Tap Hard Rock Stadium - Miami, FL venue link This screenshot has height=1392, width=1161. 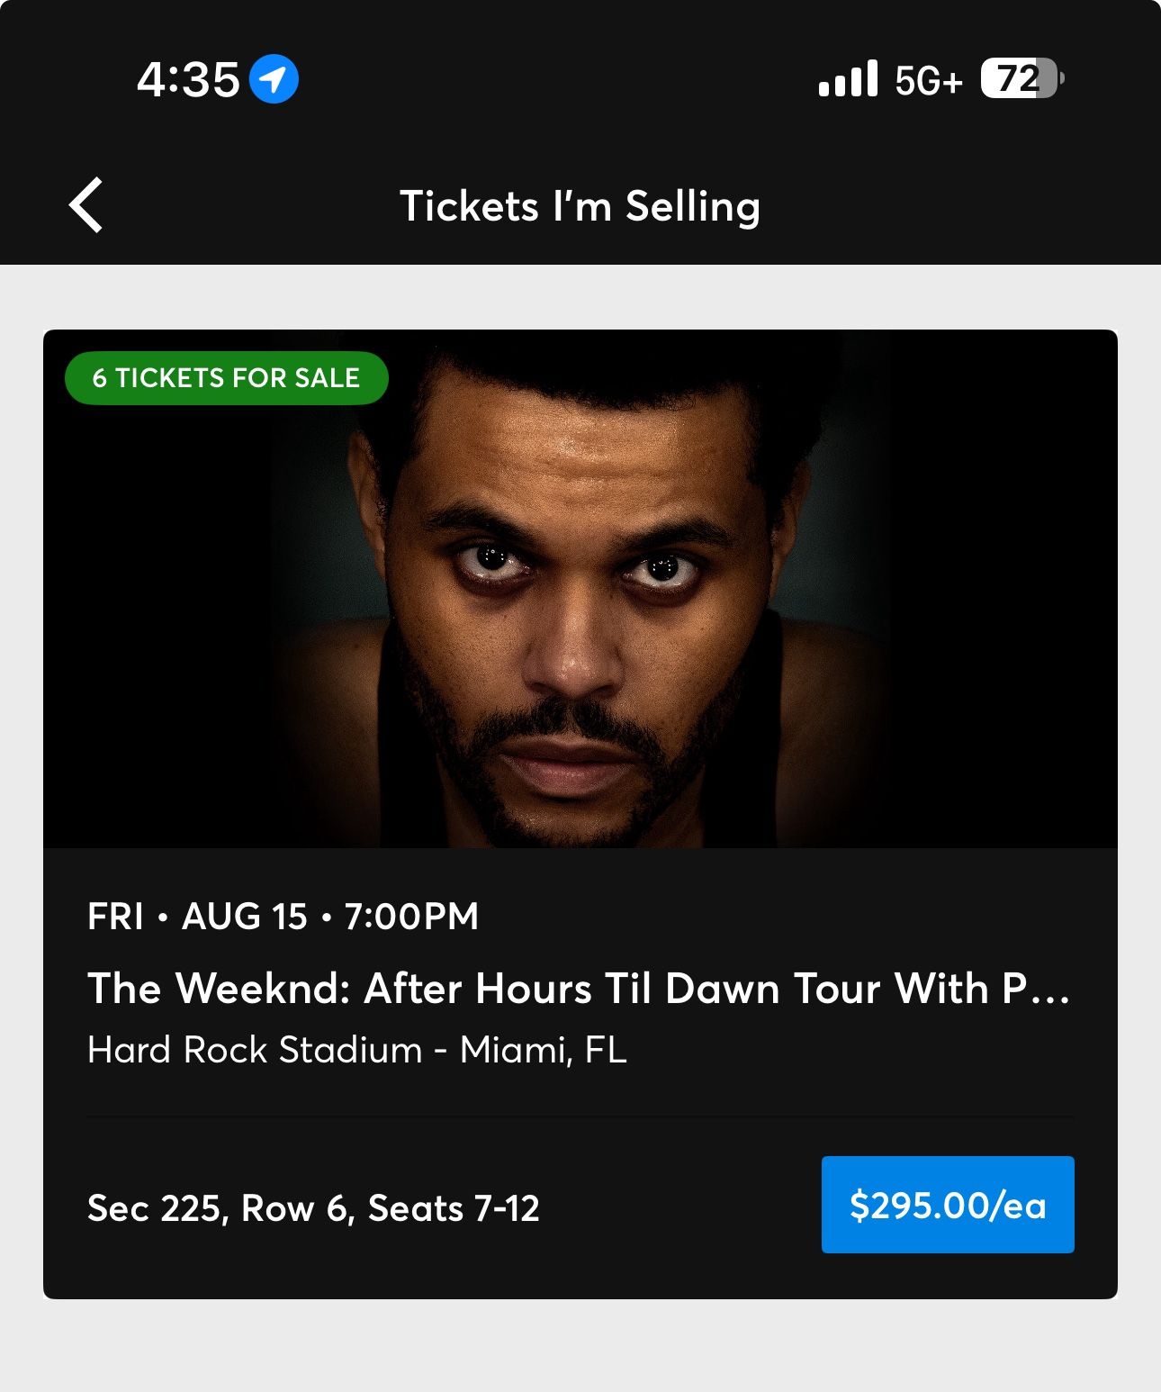tap(357, 1050)
